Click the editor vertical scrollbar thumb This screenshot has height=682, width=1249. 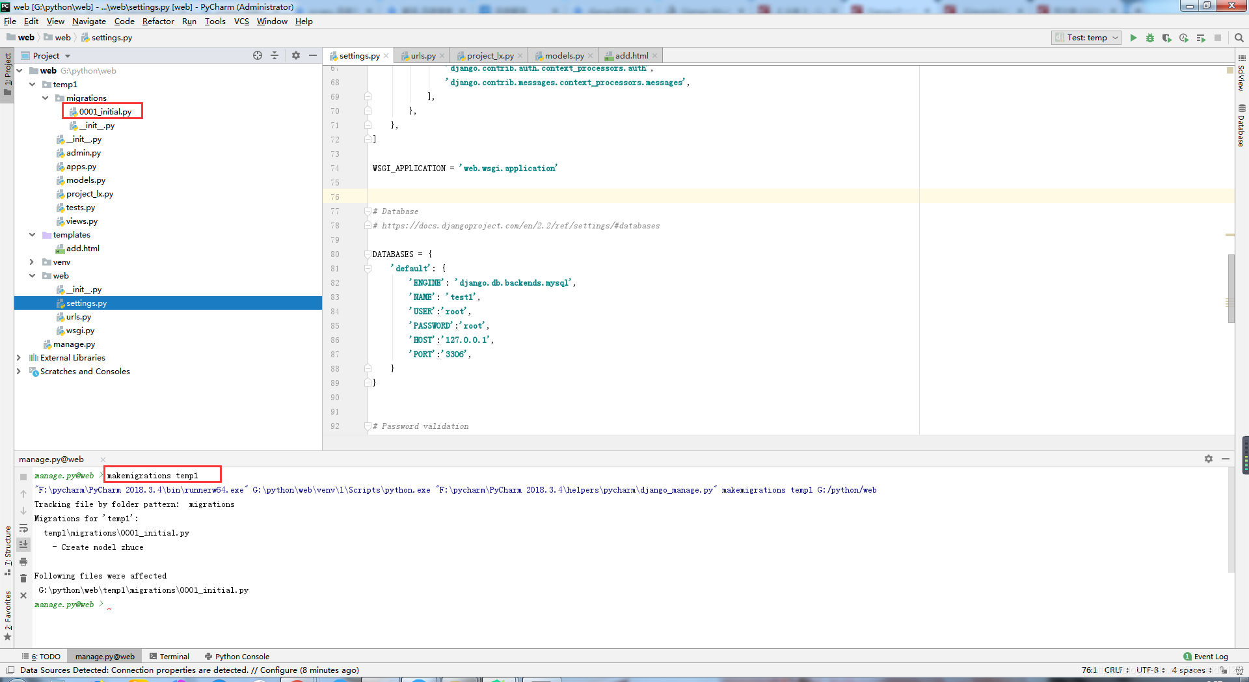[x=1231, y=288]
